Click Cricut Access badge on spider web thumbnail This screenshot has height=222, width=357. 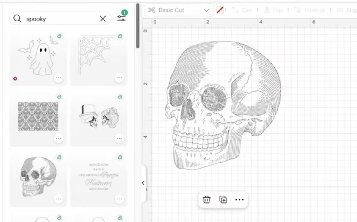[x=120, y=36]
